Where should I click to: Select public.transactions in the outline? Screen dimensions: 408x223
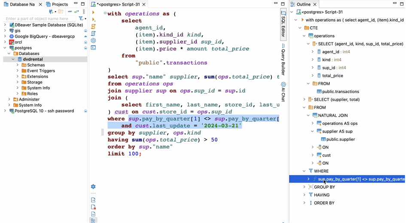point(341,91)
